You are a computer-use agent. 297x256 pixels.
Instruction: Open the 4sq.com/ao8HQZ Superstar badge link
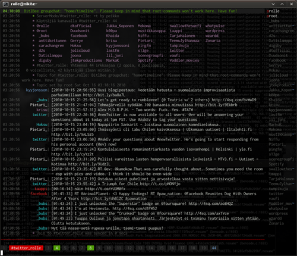pyautogui.click(x=211, y=204)
